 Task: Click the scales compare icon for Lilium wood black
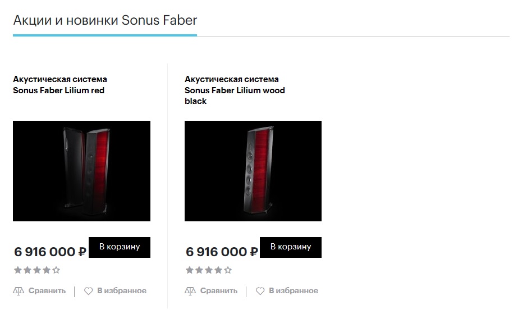[190, 291]
